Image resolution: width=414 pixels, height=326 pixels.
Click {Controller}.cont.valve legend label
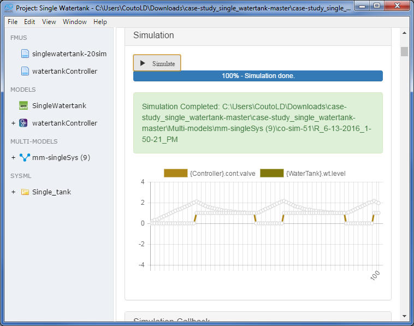(223, 174)
